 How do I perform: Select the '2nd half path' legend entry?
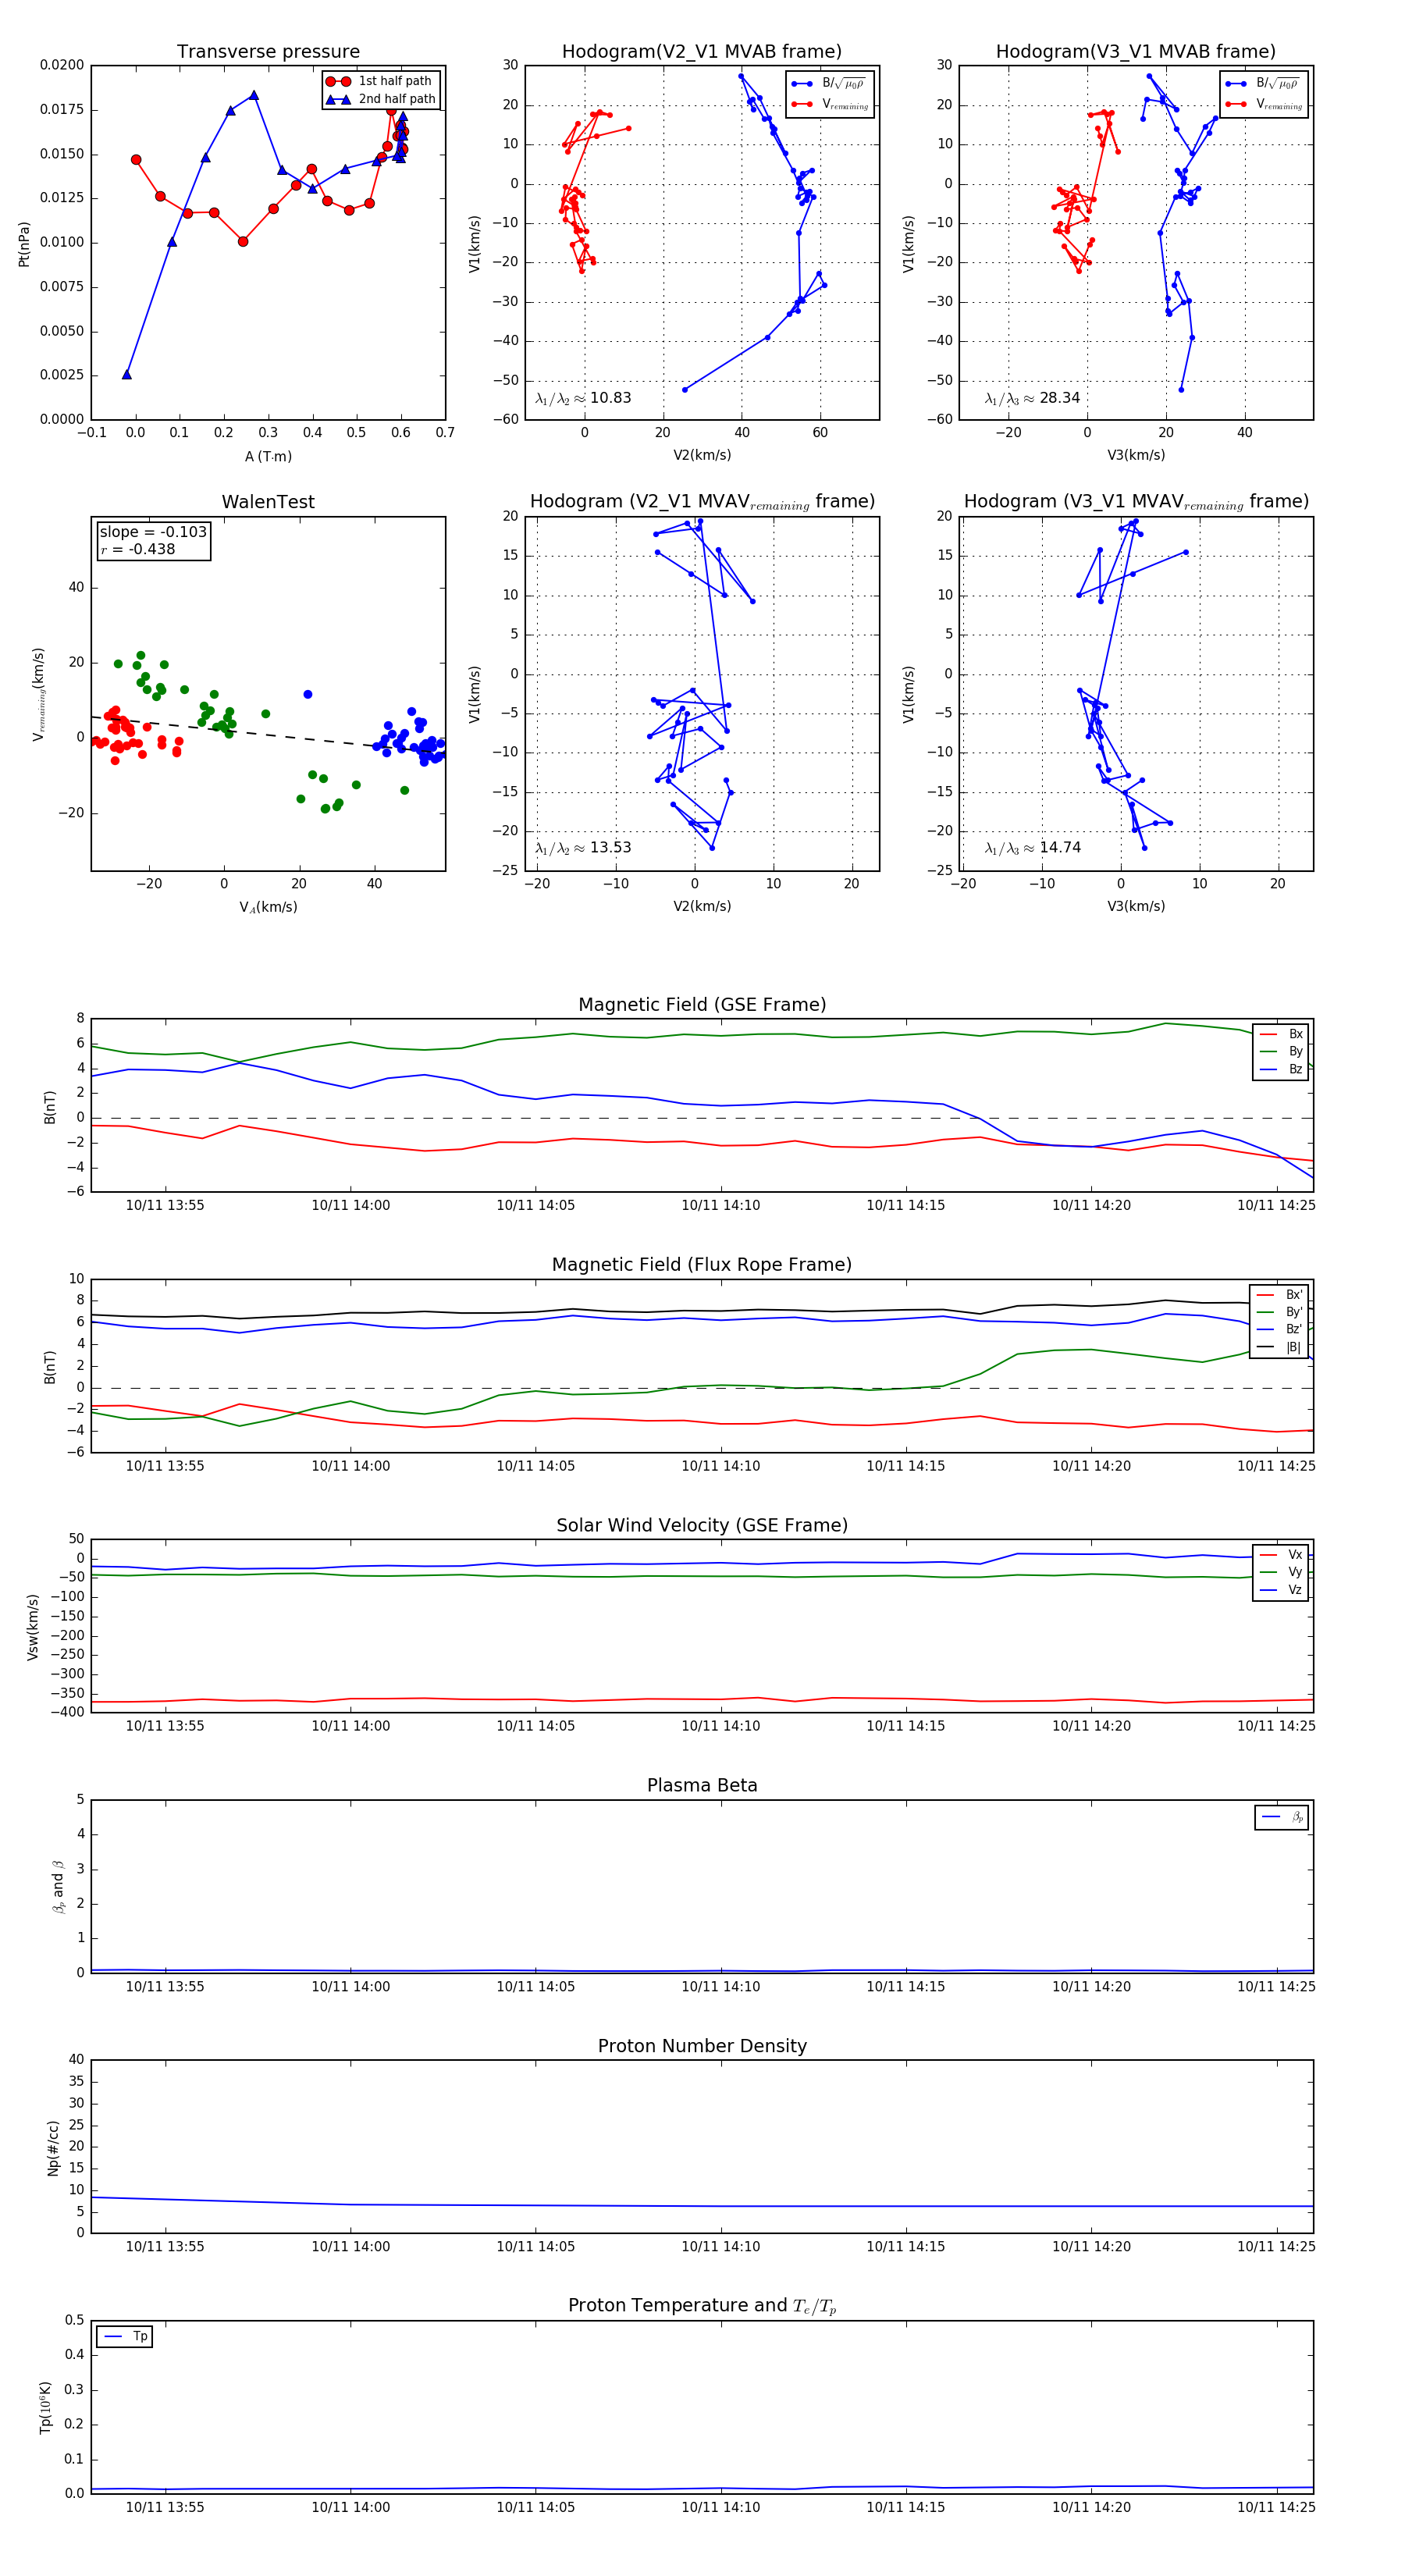click(x=381, y=99)
